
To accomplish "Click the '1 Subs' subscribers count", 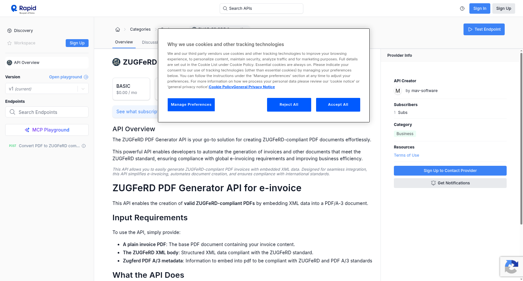I will [401, 113].
